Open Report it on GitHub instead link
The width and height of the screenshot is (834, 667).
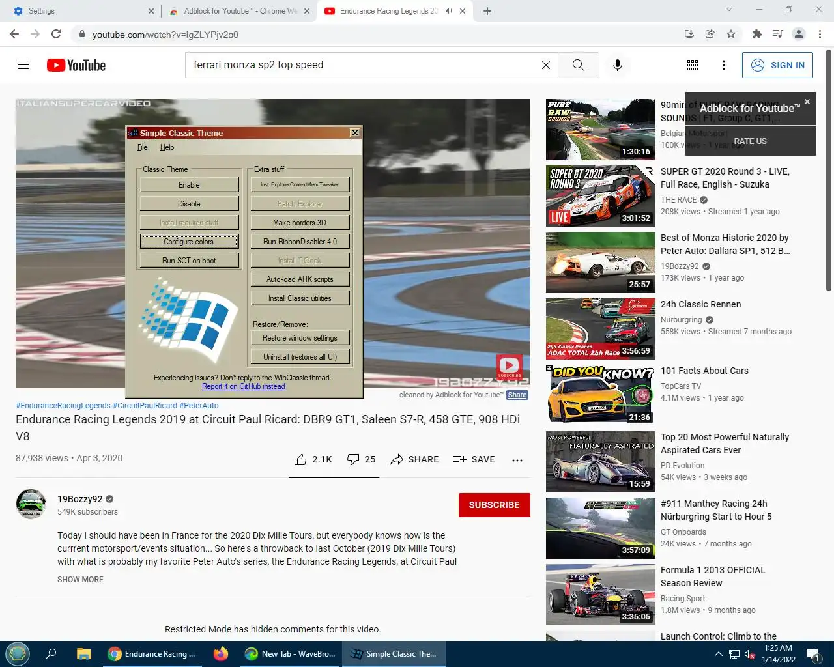[243, 386]
